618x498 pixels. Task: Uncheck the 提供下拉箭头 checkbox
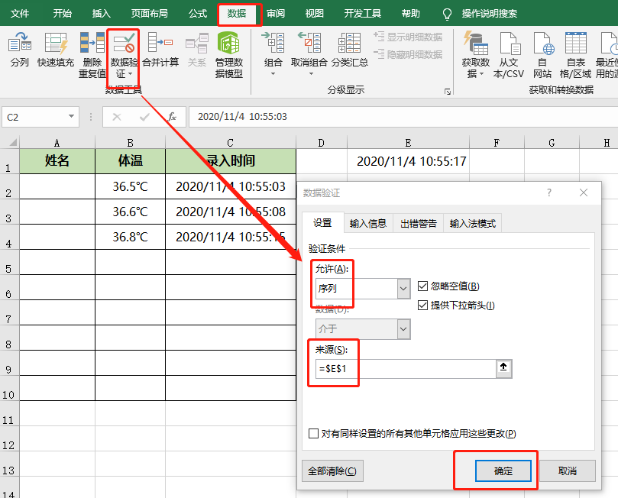coord(424,306)
